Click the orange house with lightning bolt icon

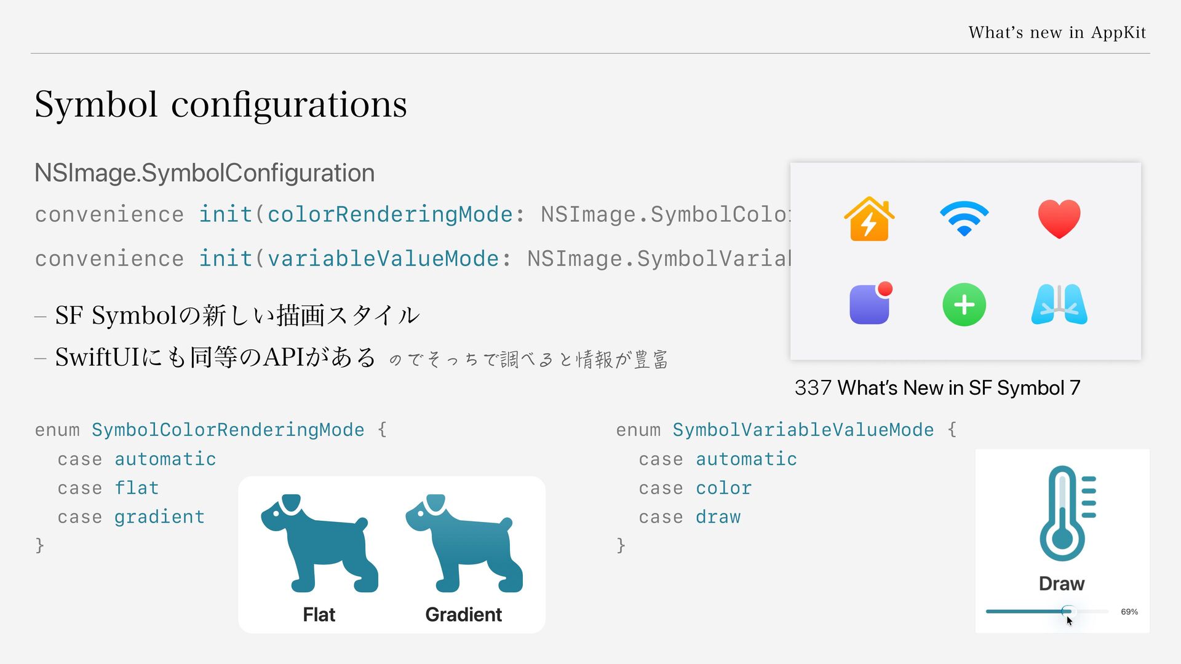869,219
